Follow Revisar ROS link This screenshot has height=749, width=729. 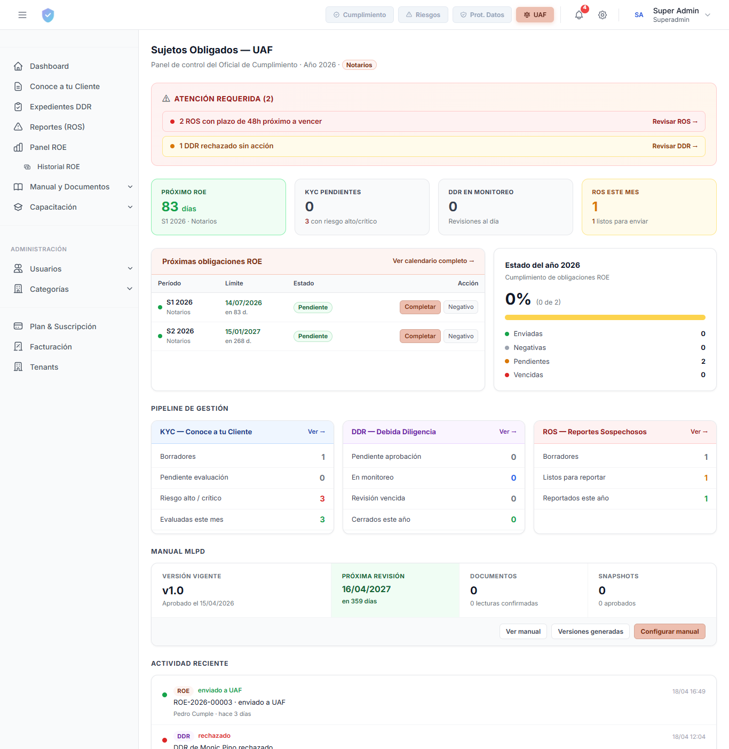coord(675,122)
